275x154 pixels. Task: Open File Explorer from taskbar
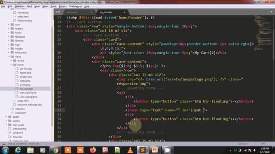30,150
